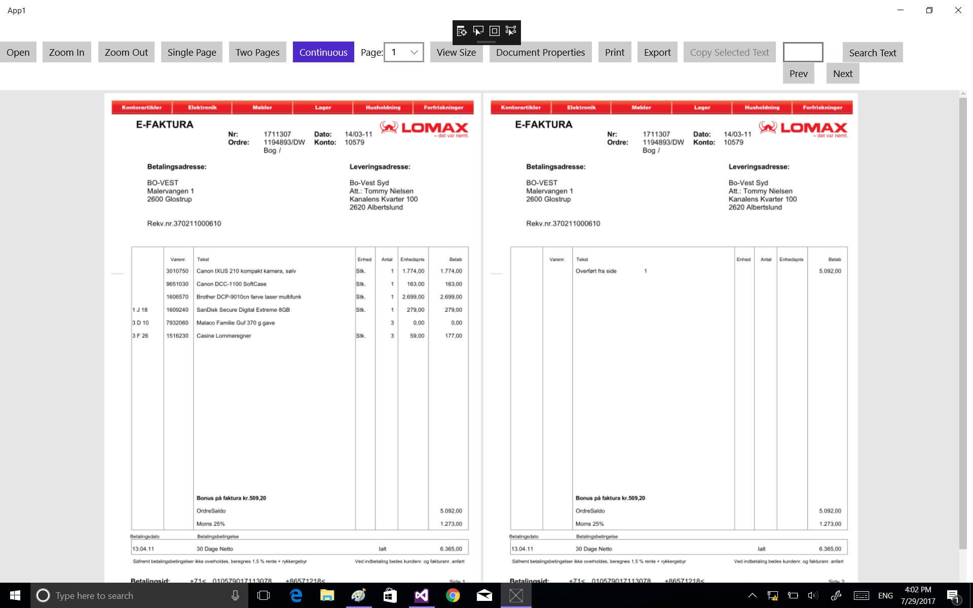The height and width of the screenshot is (608, 973).
Task: Enable element selection in debug toolbar
Action: [x=478, y=31]
